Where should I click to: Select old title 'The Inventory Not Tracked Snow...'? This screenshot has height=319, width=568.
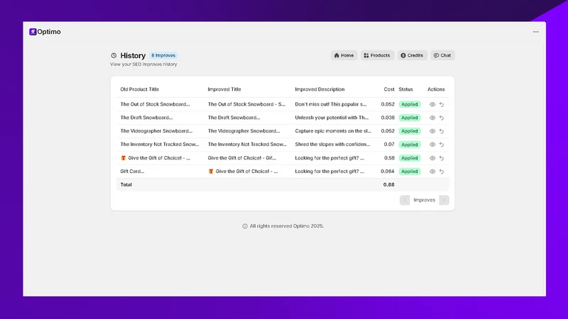pyautogui.click(x=160, y=145)
